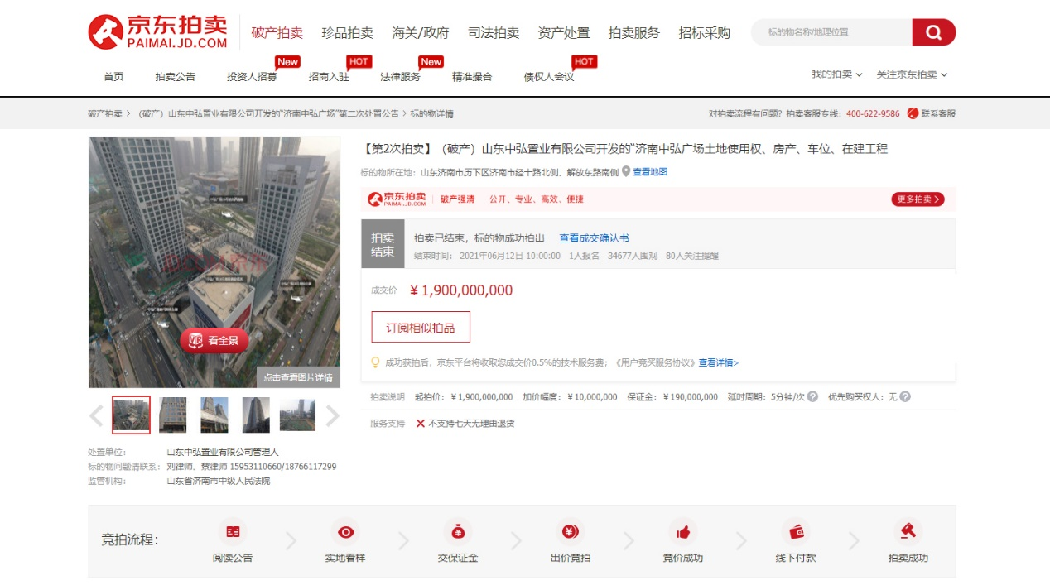Click the 刘律师、蔡律师 contact phone text
The height and width of the screenshot is (585, 1050).
click(252, 467)
